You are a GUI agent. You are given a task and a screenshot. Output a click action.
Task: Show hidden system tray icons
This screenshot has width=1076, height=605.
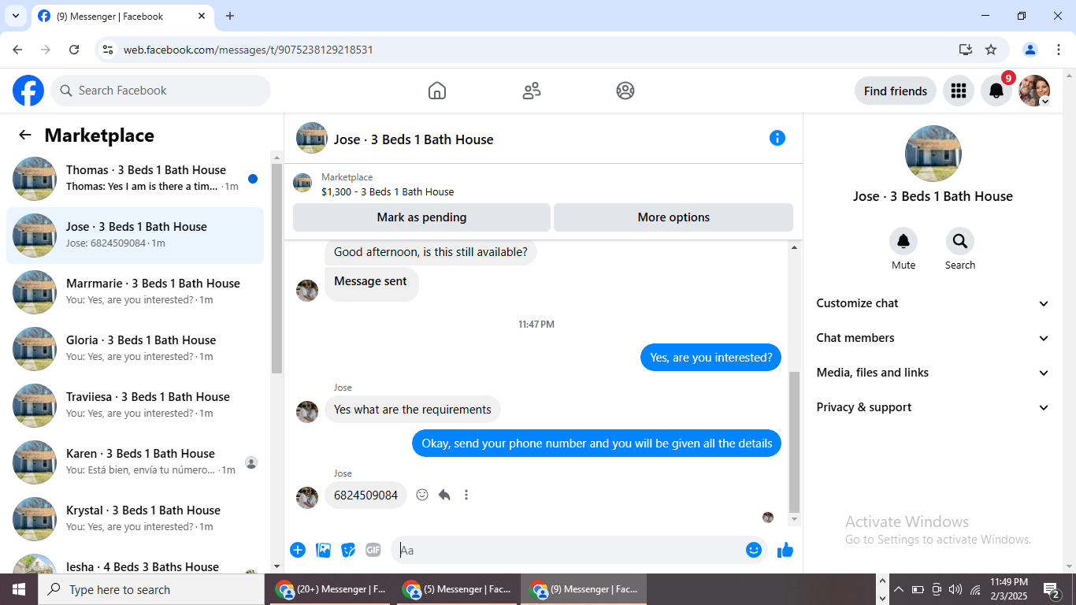pyautogui.click(x=899, y=589)
